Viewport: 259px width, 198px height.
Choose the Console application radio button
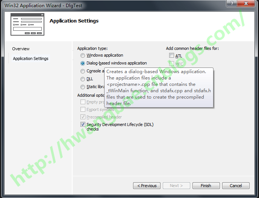click(83, 71)
